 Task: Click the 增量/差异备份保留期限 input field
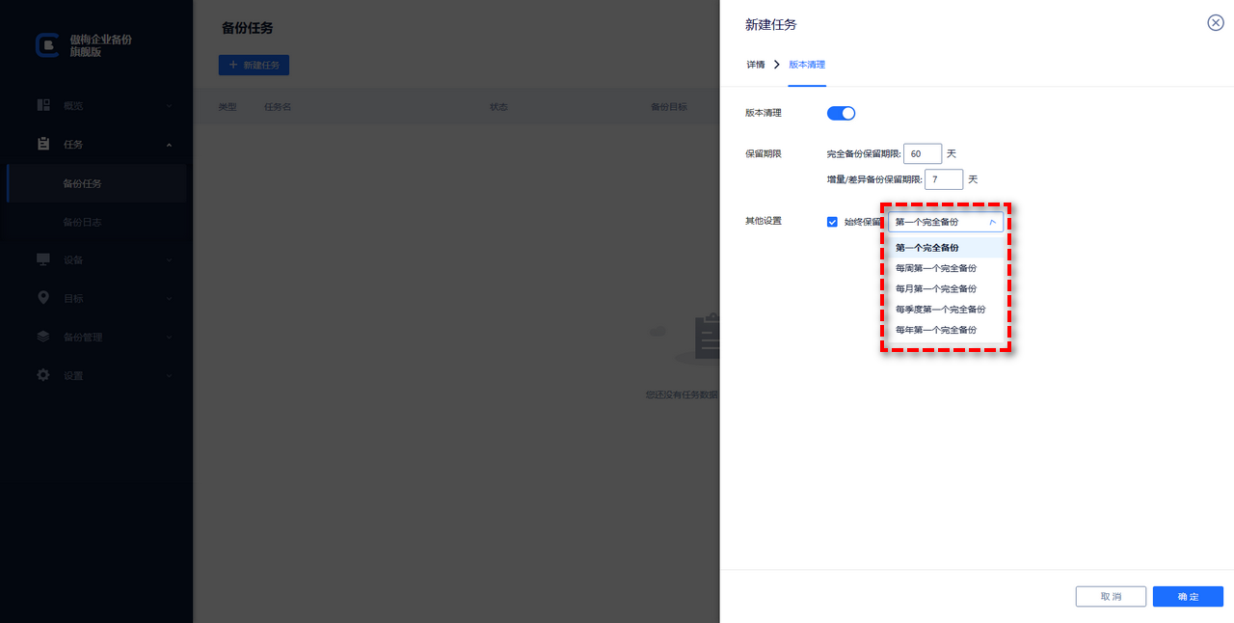(x=944, y=179)
